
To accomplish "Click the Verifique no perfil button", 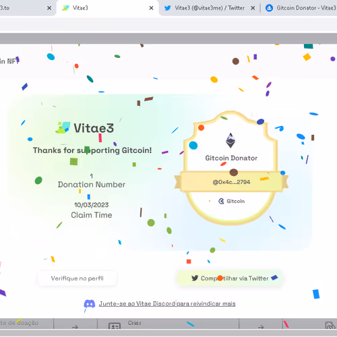I will [78, 278].
